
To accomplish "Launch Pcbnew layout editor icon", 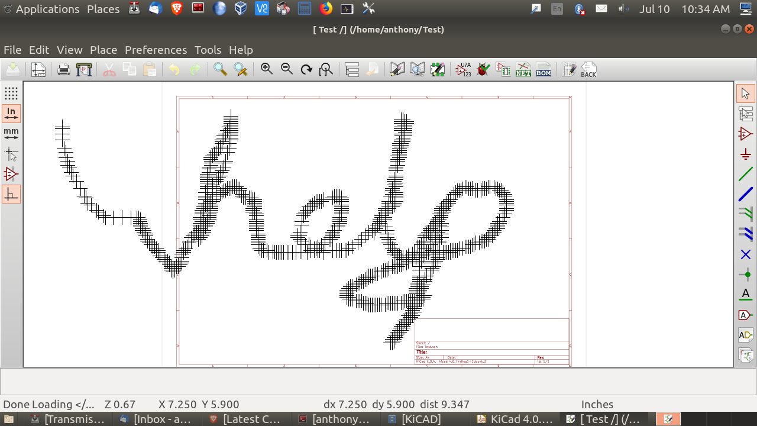I will (x=568, y=70).
